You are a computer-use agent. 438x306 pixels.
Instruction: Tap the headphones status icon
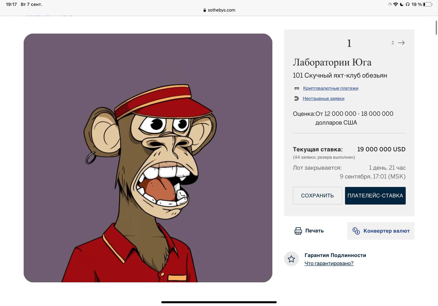coord(408,4)
